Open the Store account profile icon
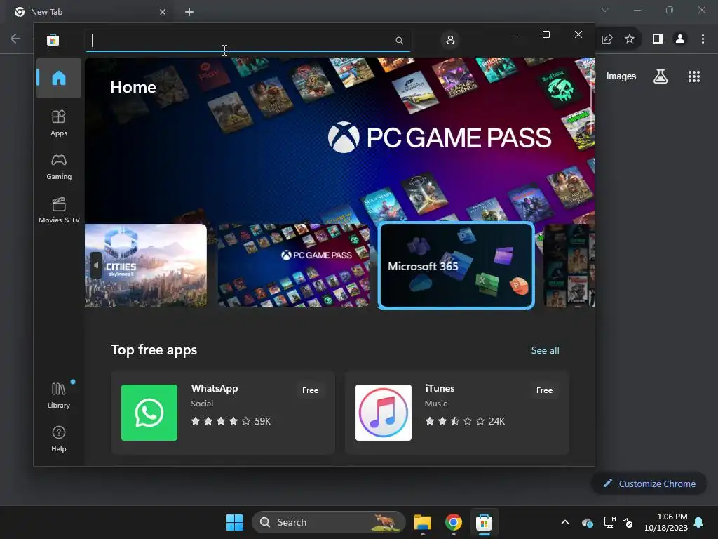This screenshot has width=718, height=539. click(x=450, y=40)
